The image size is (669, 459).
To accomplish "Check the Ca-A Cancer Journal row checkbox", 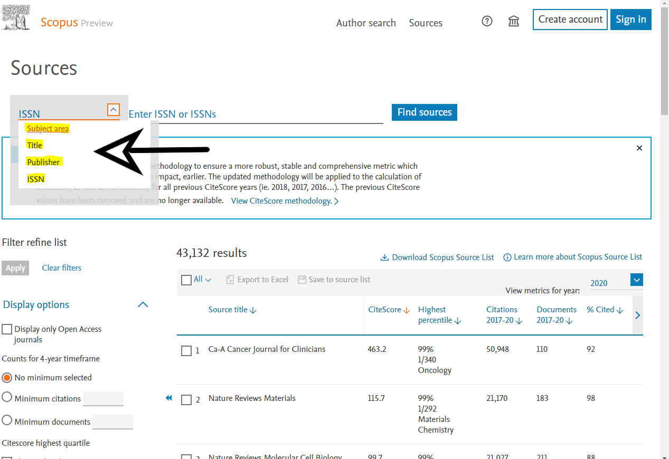I will [186, 351].
